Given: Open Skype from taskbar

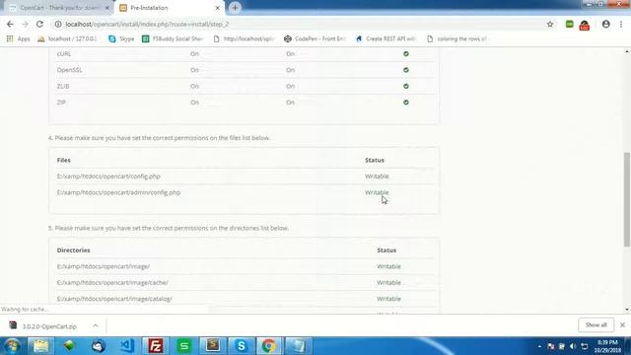Looking at the screenshot, I should 241,346.
